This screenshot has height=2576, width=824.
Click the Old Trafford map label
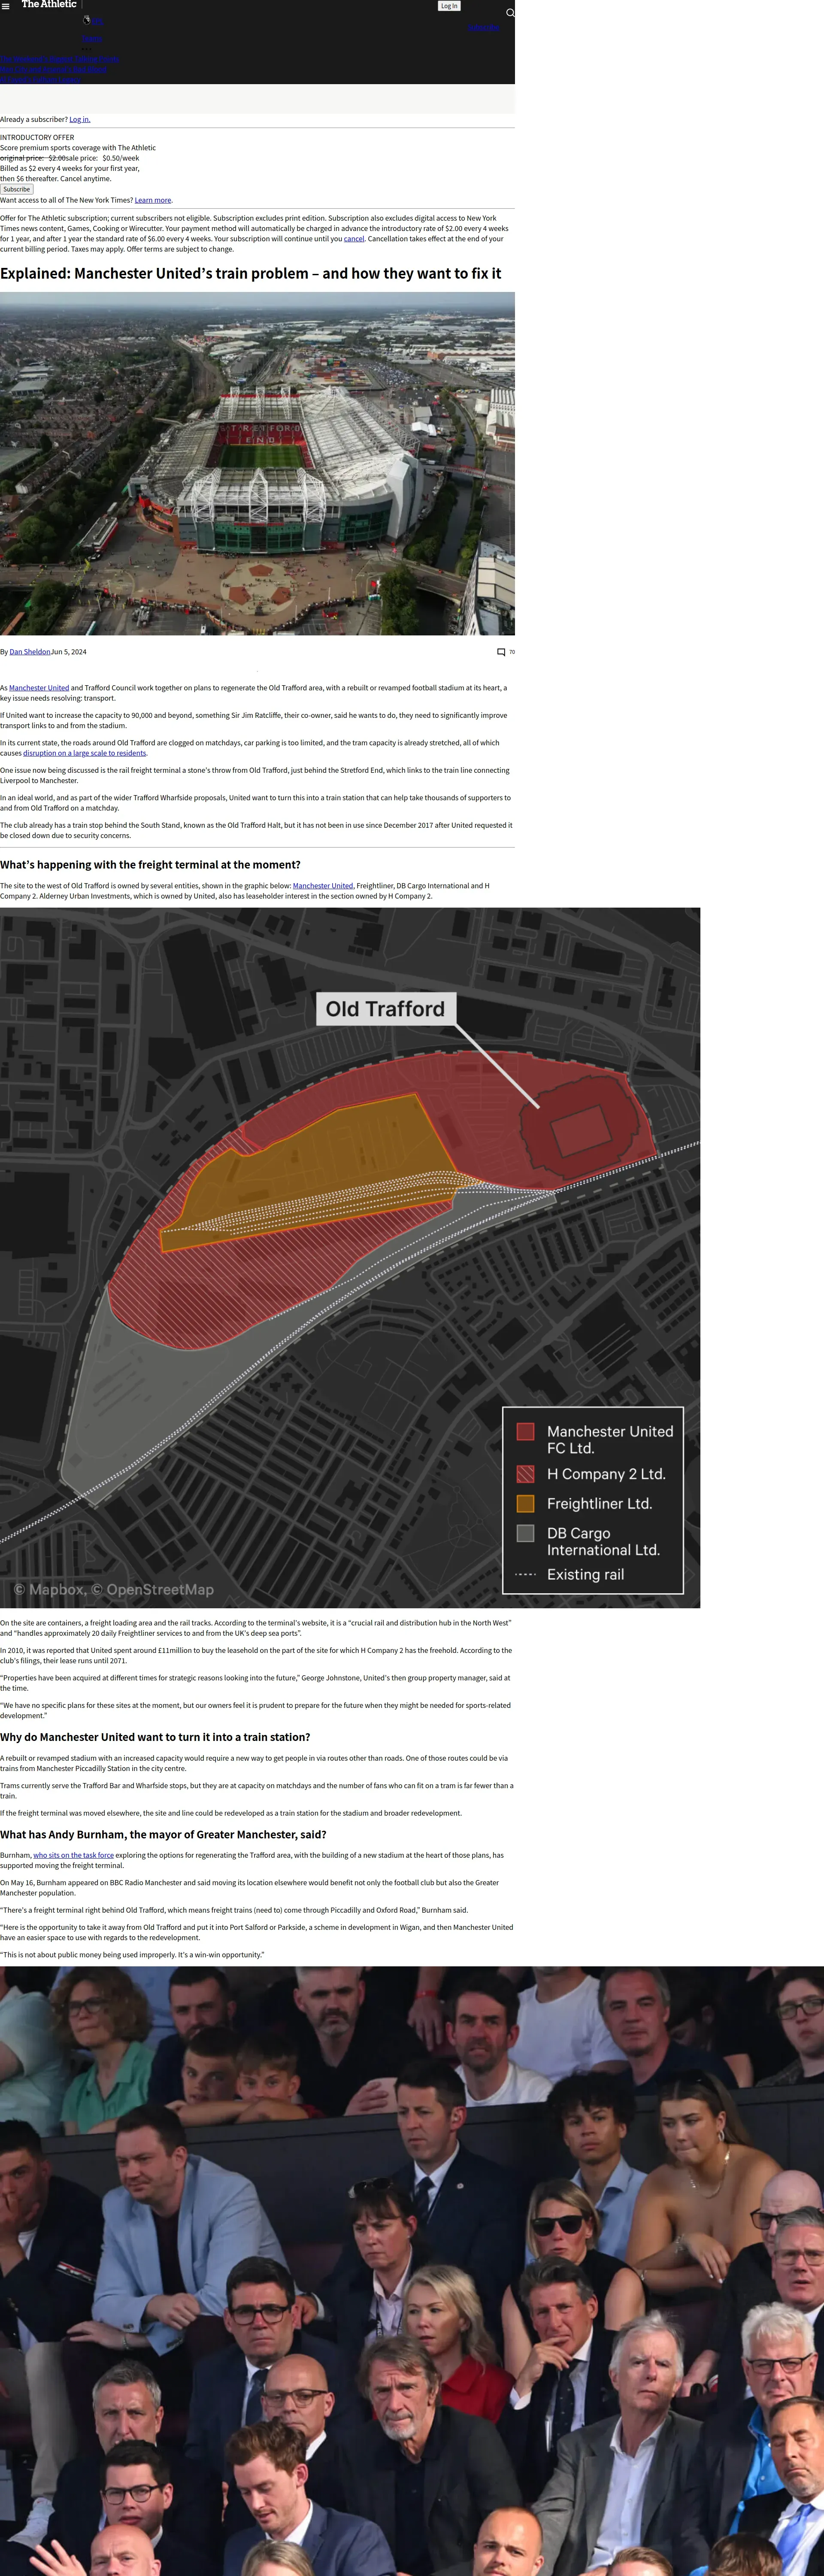click(x=385, y=1009)
